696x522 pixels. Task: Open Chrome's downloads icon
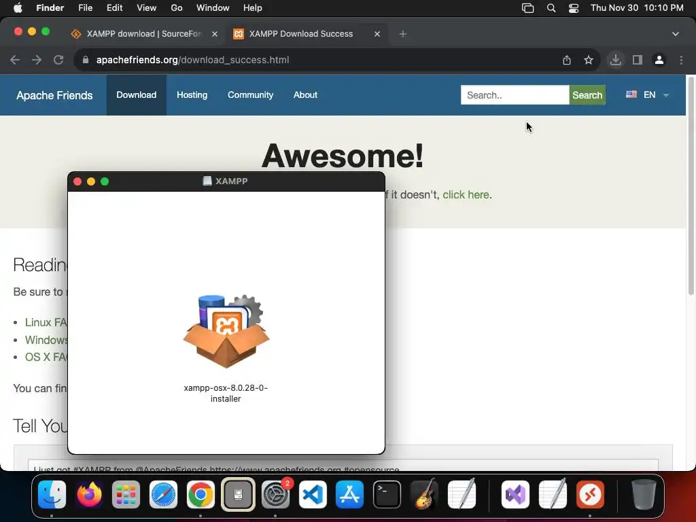(616, 60)
